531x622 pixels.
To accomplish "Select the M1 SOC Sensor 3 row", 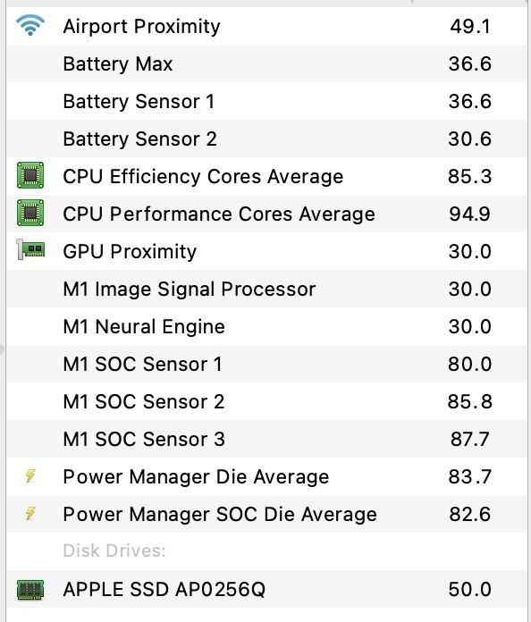I will point(266,439).
